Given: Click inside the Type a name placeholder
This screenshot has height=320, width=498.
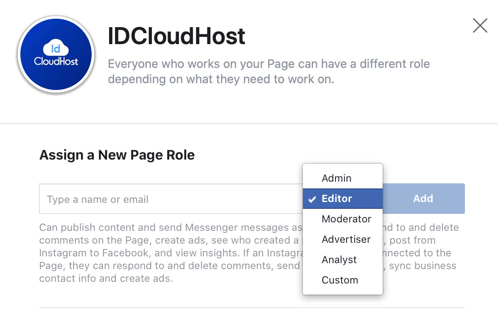Looking at the screenshot, I should pos(97,199).
